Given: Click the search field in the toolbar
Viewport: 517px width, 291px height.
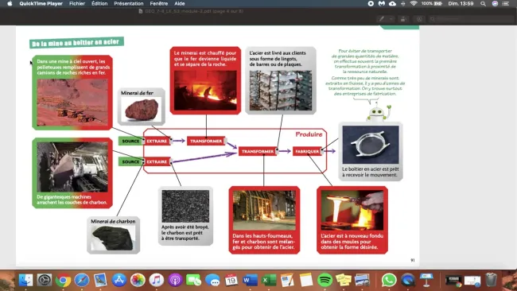Looking at the screenshot, I should 471,19.
